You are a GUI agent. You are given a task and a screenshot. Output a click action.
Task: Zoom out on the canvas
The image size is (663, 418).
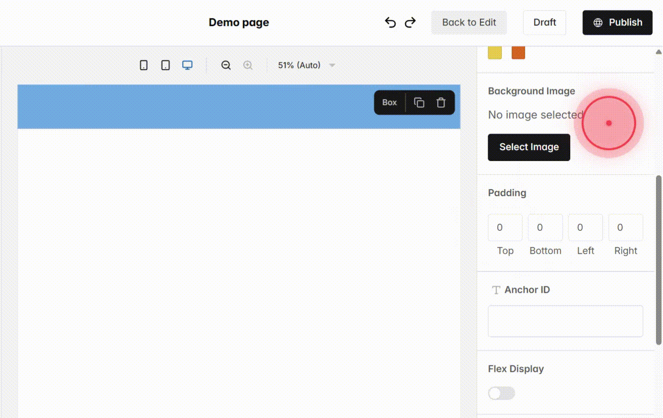click(226, 65)
